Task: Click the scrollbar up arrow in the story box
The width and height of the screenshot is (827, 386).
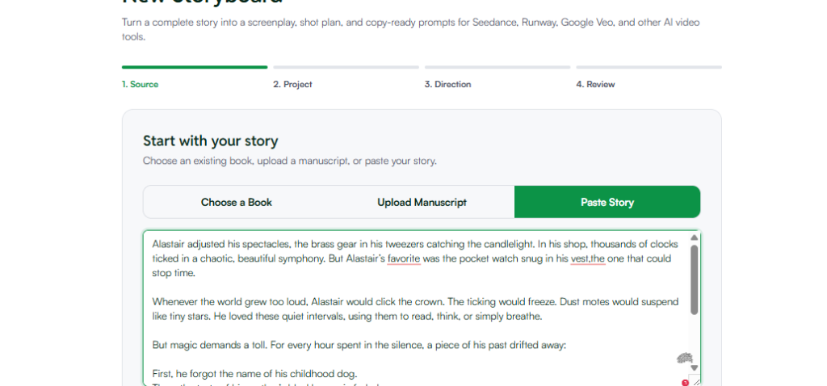Action: click(694, 238)
